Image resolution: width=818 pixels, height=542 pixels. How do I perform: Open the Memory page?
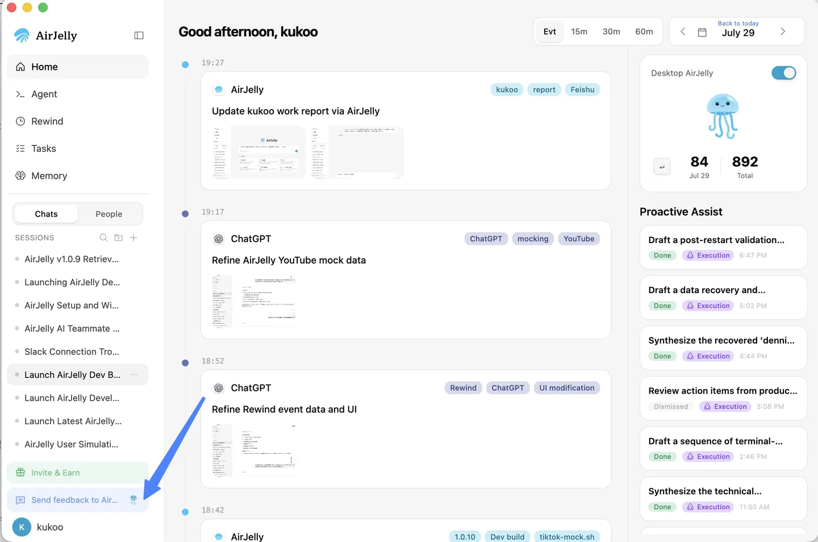coord(78,176)
